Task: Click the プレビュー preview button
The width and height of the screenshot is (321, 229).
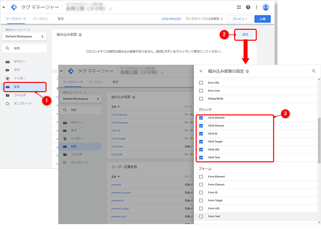Action: pyautogui.click(x=240, y=19)
